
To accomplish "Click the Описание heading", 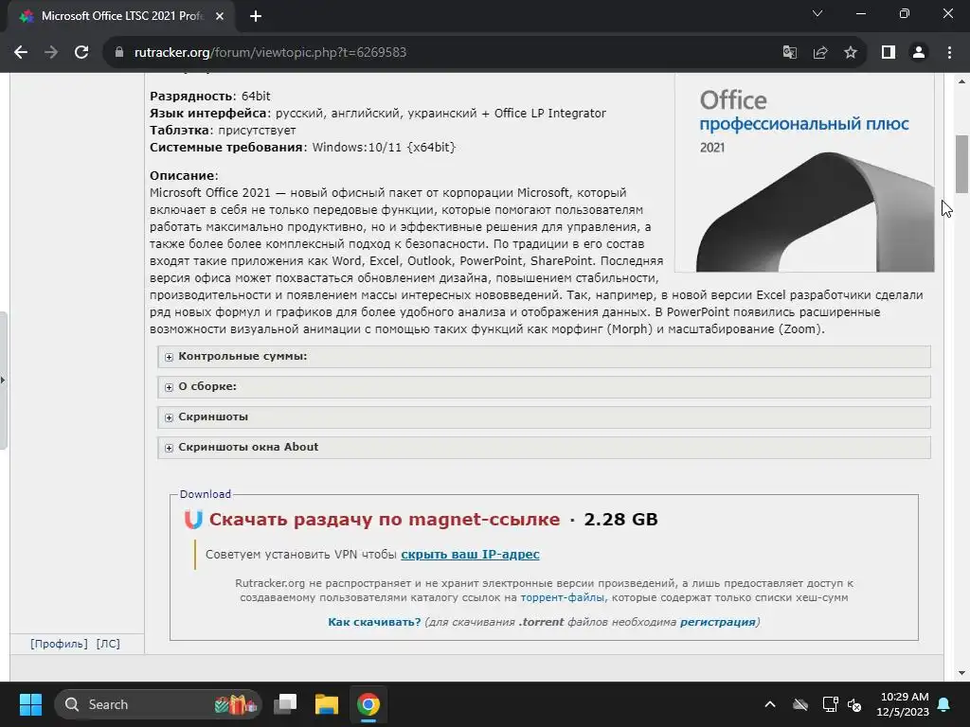I will pos(184,175).
